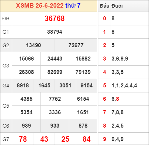The height and width of the screenshot is (145, 149).
Task: Select G6 number 933
Action: coord(55,126)
